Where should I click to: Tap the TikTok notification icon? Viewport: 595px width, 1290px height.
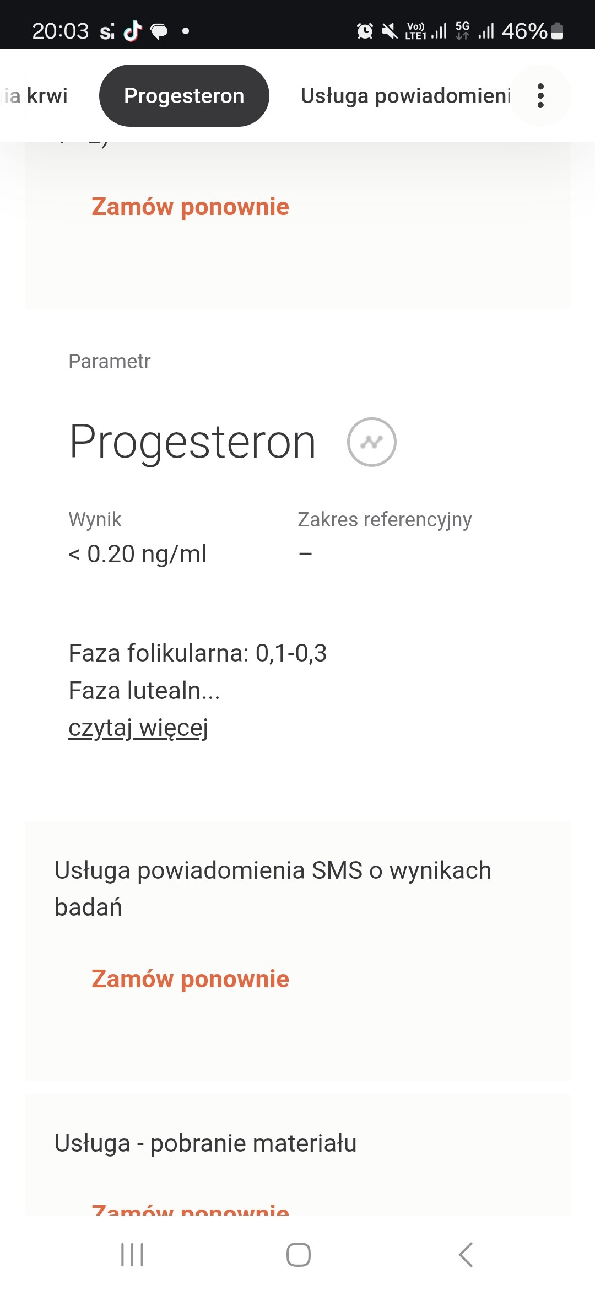pos(133,31)
